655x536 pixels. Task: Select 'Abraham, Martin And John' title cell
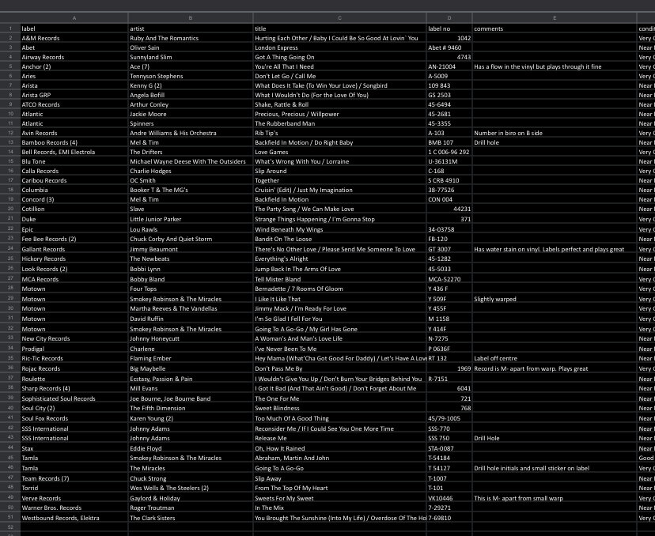(x=339, y=458)
